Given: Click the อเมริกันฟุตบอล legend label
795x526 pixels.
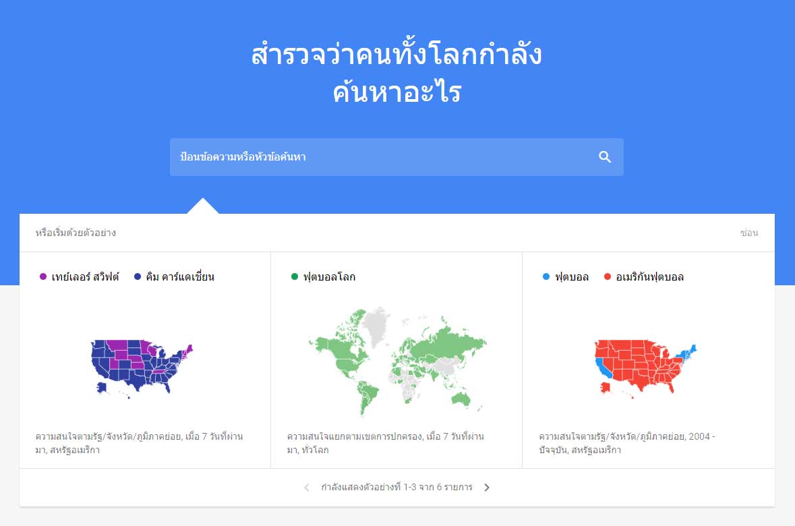Looking at the screenshot, I should [649, 277].
